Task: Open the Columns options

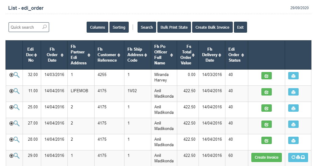Action: [97, 27]
